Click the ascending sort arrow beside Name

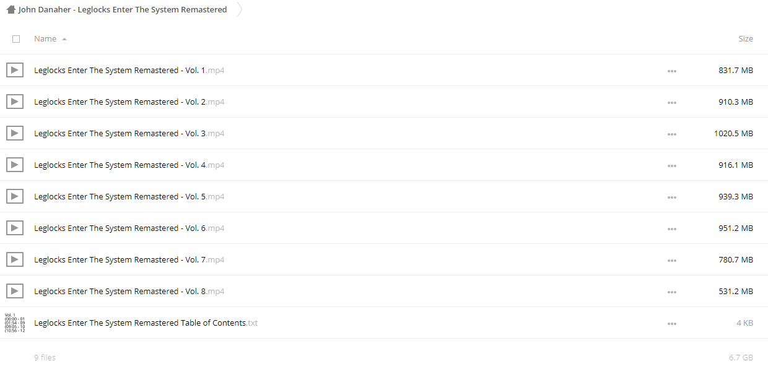coord(64,39)
